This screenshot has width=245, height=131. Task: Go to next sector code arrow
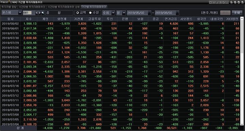click(39, 13)
